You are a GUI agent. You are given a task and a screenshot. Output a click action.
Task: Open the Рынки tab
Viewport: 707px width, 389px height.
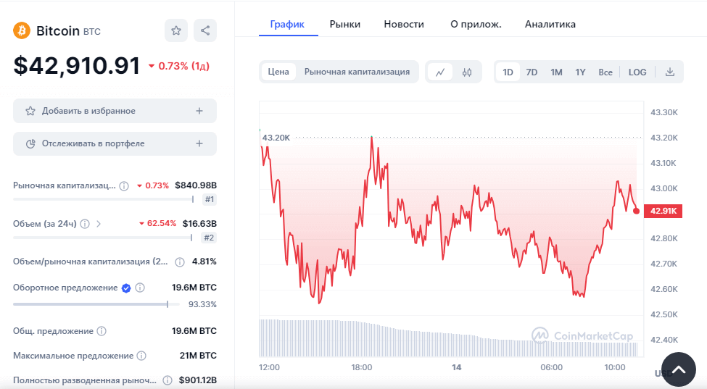click(344, 24)
